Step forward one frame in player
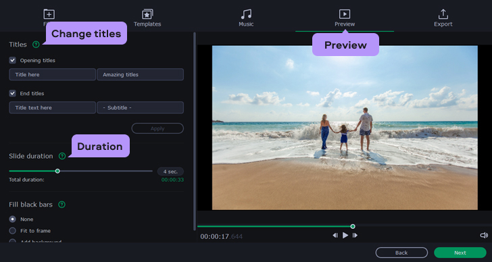Viewport: 492px width, 262px height. [355, 236]
